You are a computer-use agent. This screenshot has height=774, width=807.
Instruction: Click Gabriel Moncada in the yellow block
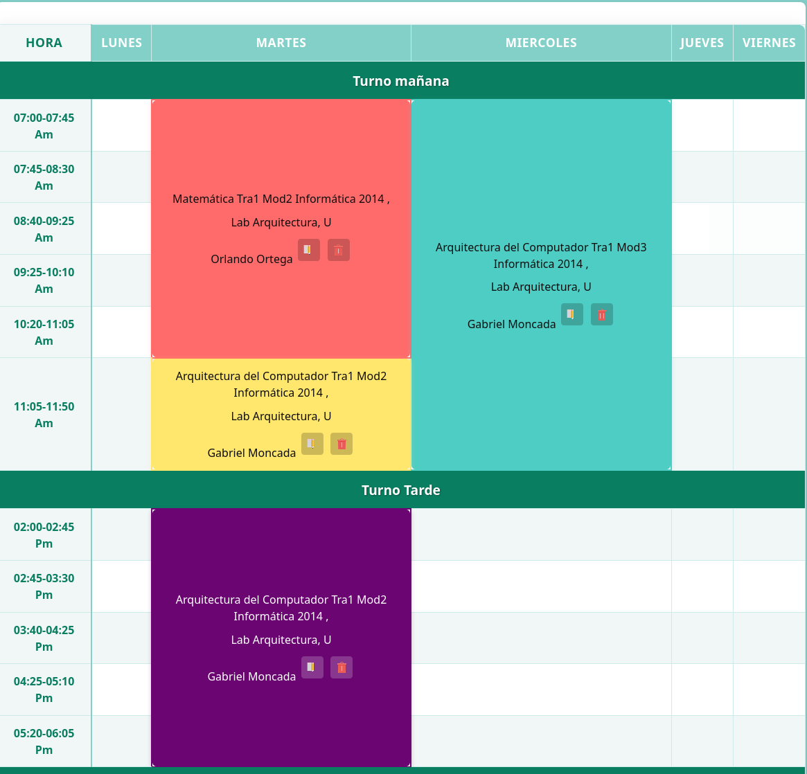tap(251, 453)
